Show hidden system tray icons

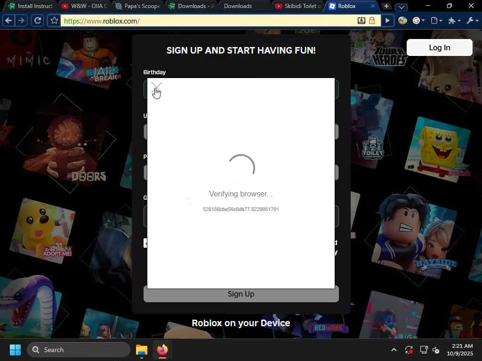[394, 350]
